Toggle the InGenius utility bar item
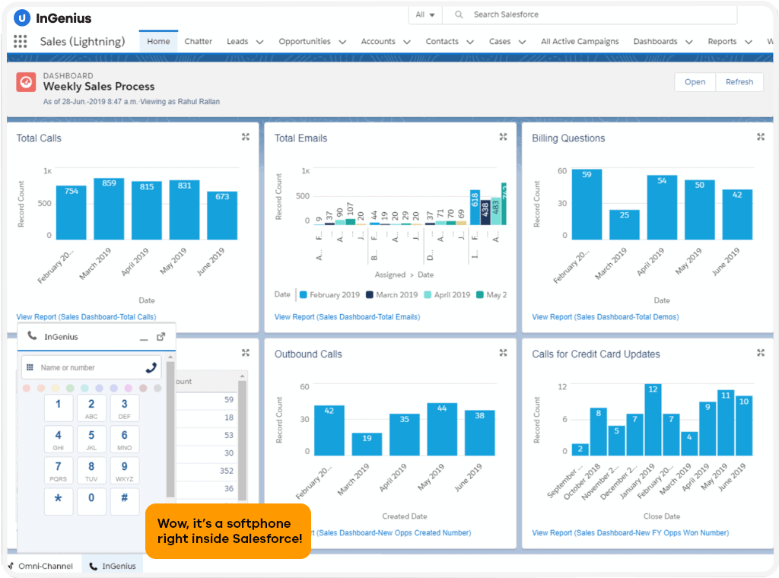The image size is (779, 578). click(x=113, y=566)
